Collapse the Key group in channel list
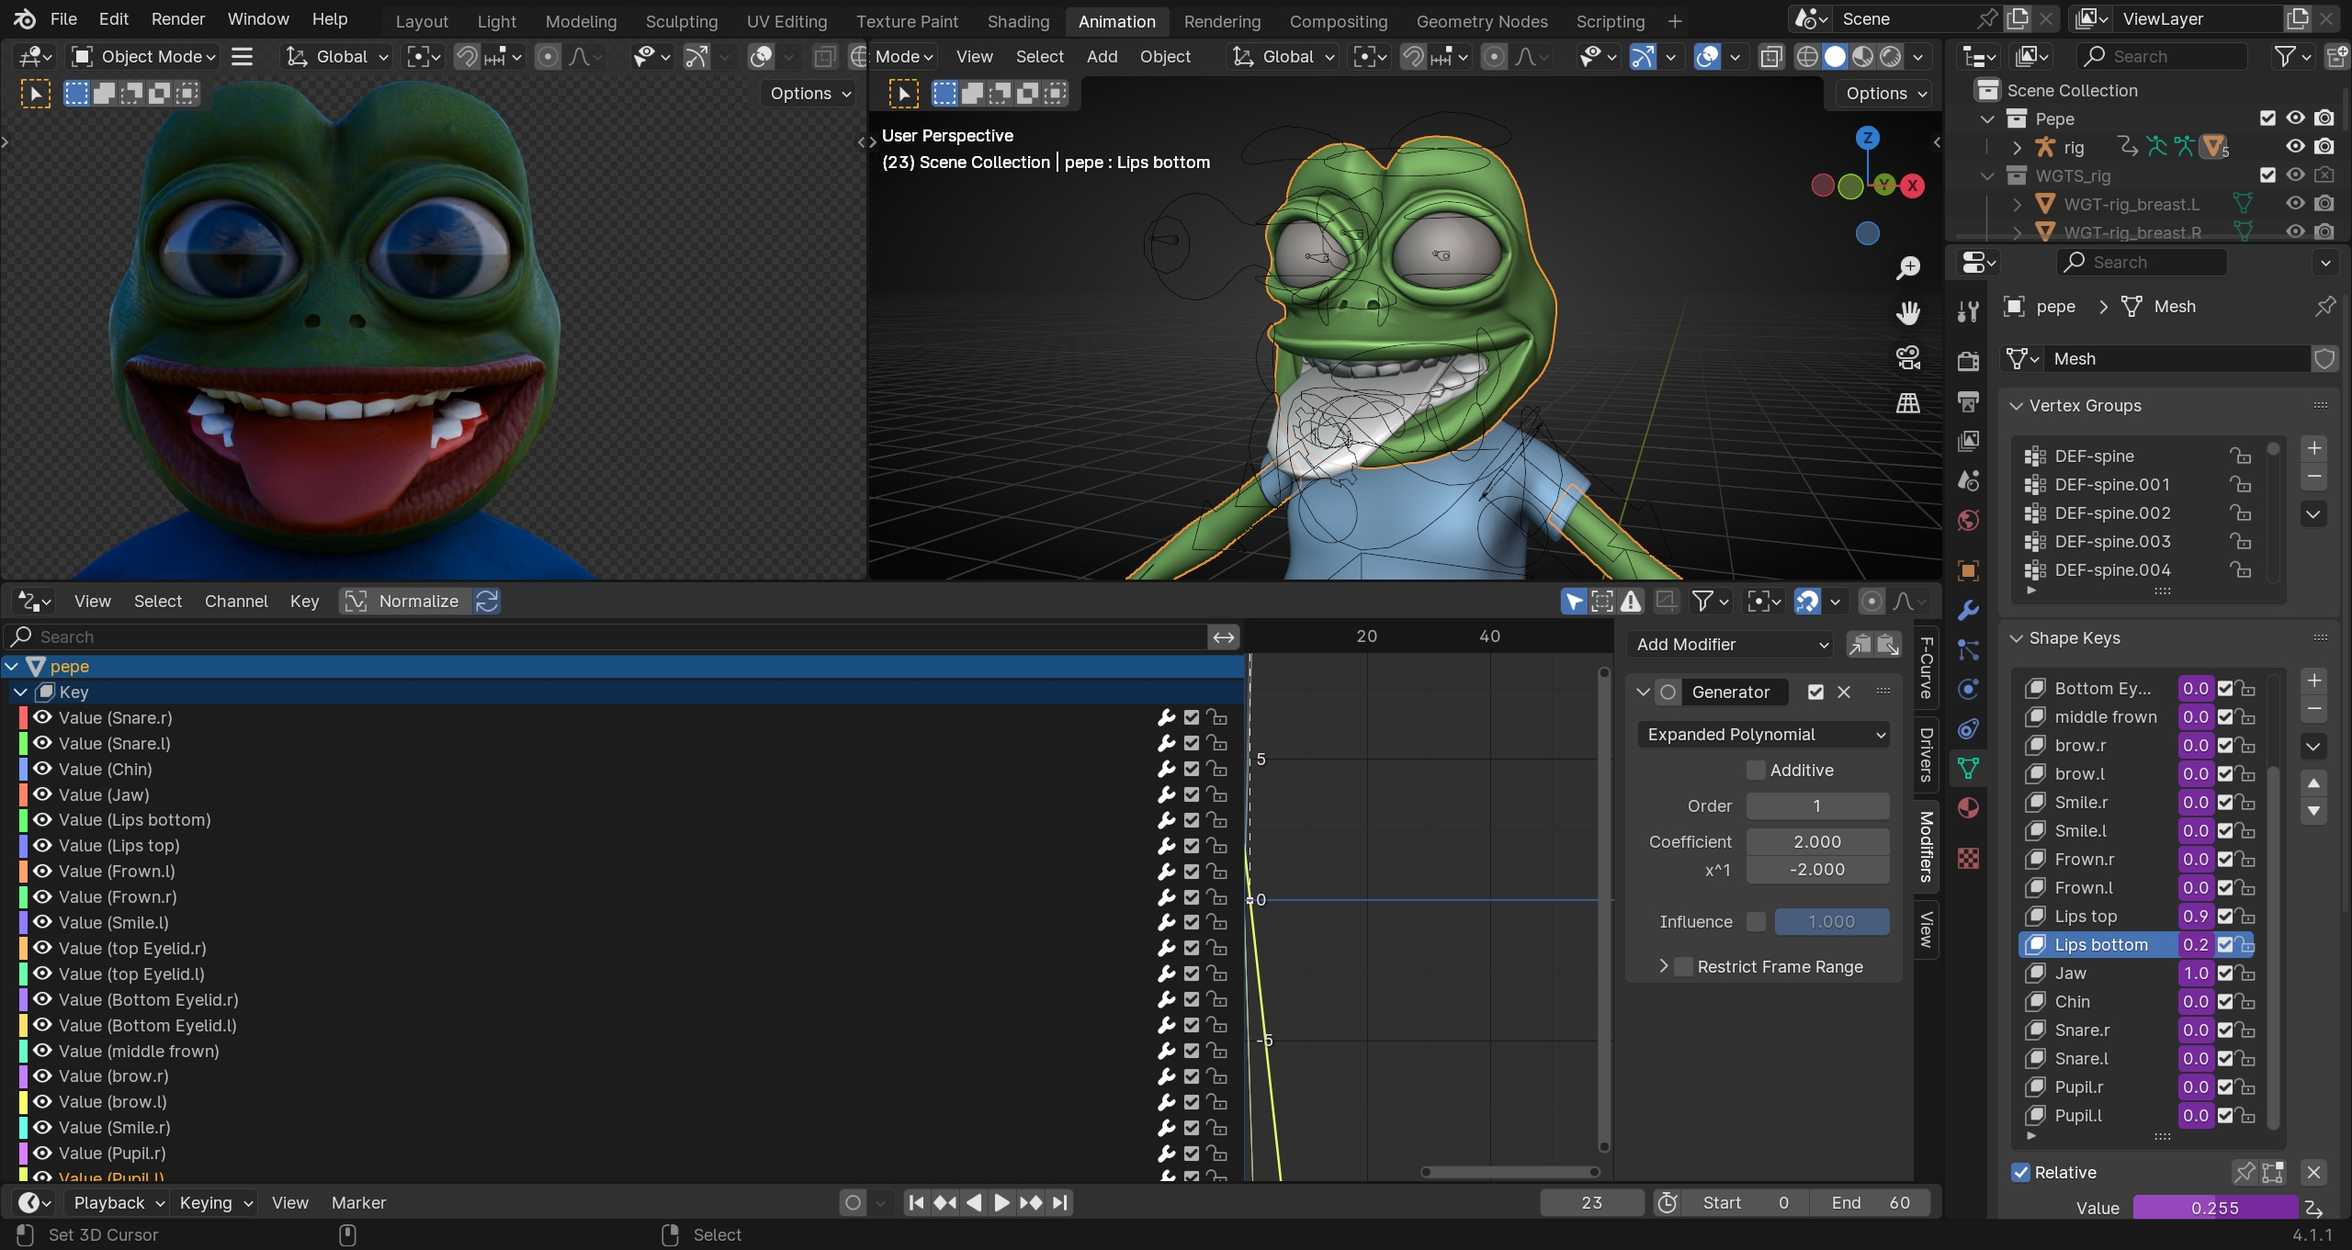 click(x=21, y=693)
